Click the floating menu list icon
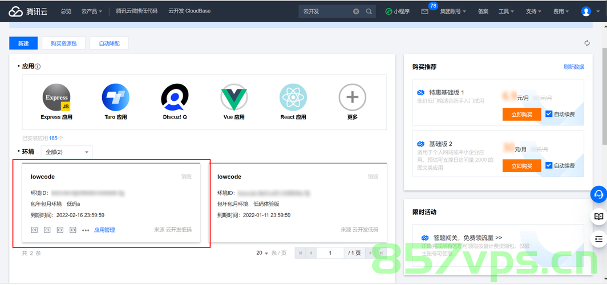607x285 pixels. [x=599, y=239]
